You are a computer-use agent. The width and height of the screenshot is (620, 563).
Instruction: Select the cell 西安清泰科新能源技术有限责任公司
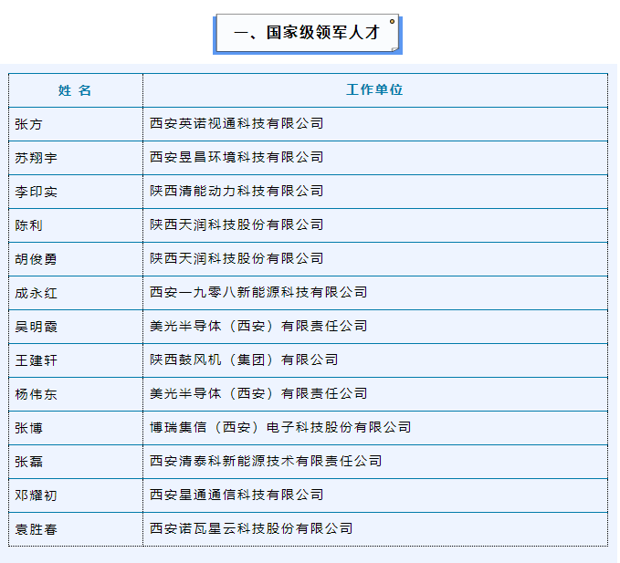pos(266,462)
